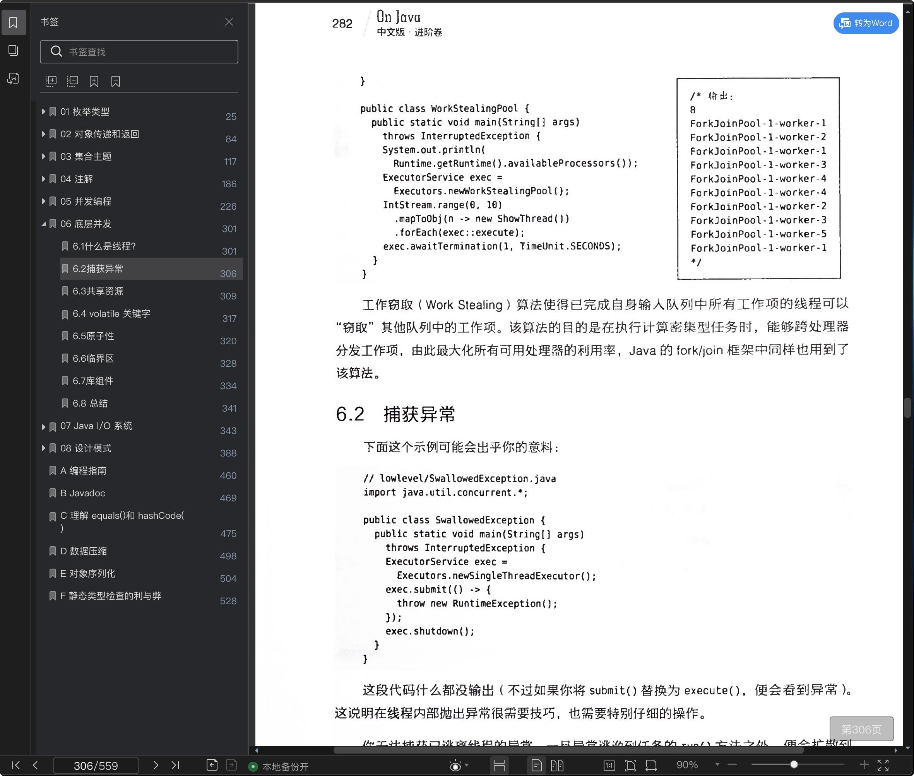Zoom out with the minus button
The height and width of the screenshot is (776, 914).
[x=732, y=765]
